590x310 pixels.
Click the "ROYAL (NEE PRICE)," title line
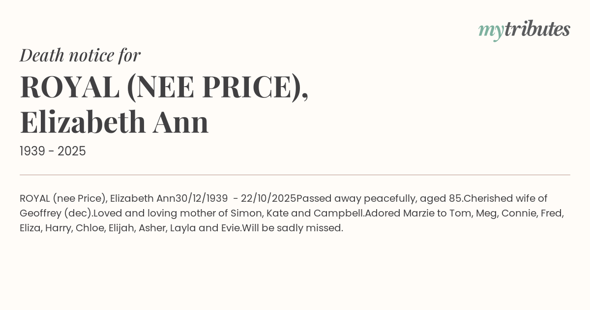[x=164, y=87]
